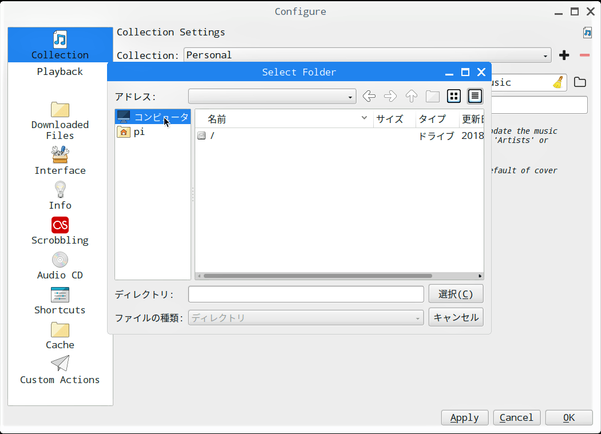Select the root / drive entry
The image size is (601, 434).
coord(212,136)
